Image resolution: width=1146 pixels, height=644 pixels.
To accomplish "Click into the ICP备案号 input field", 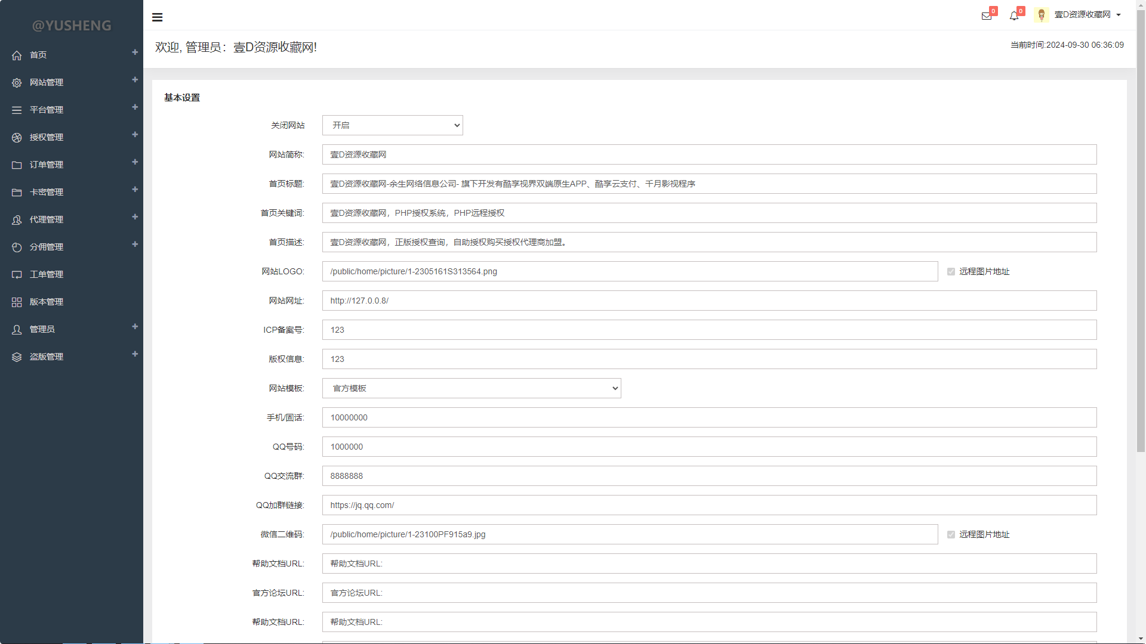I will point(709,330).
